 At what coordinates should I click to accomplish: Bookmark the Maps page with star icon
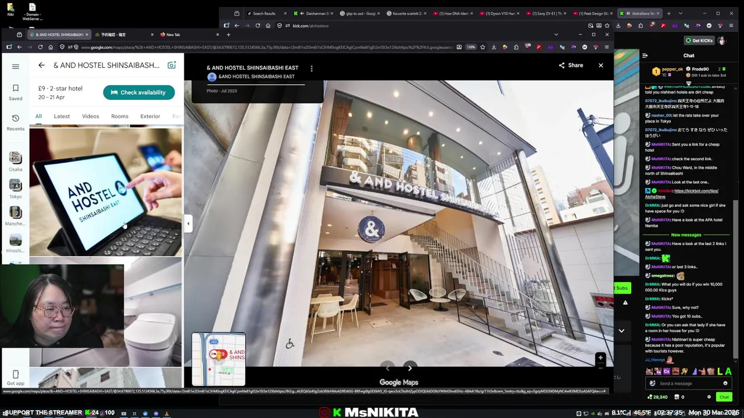(482, 47)
